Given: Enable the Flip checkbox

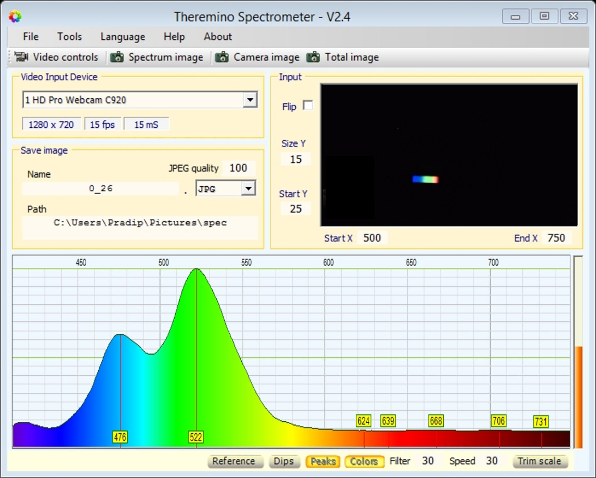Looking at the screenshot, I should coord(308,105).
